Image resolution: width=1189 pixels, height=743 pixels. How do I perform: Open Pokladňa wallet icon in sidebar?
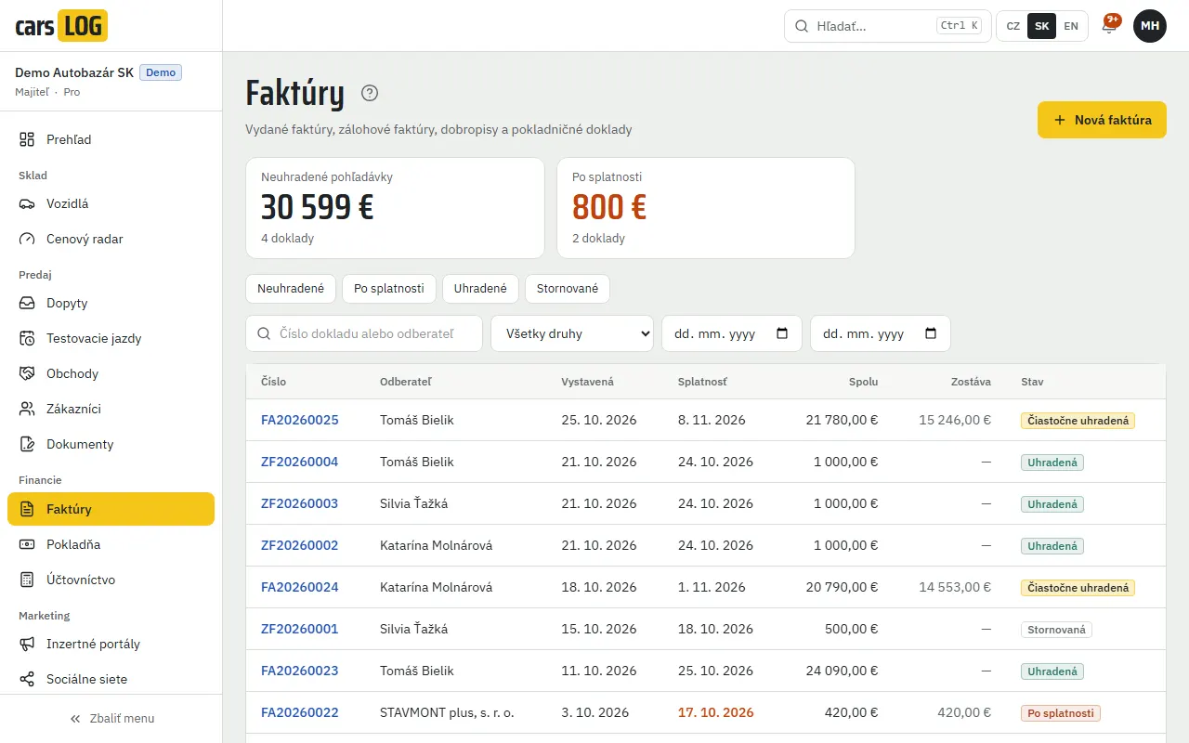[27, 544]
